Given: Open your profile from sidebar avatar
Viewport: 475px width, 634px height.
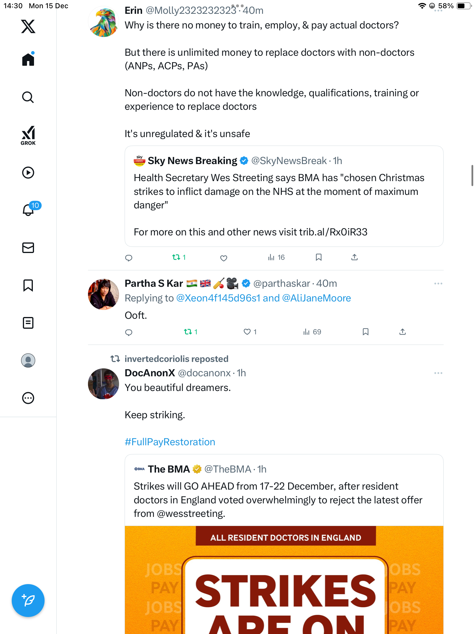Looking at the screenshot, I should (x=28, y=360).
